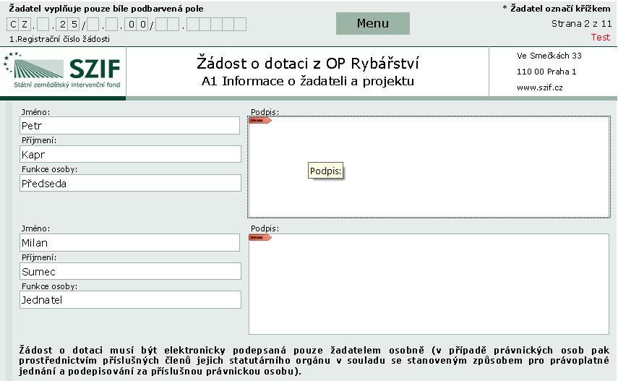Click the Funkce osoby field containing Předseda

tap(130, 183)
